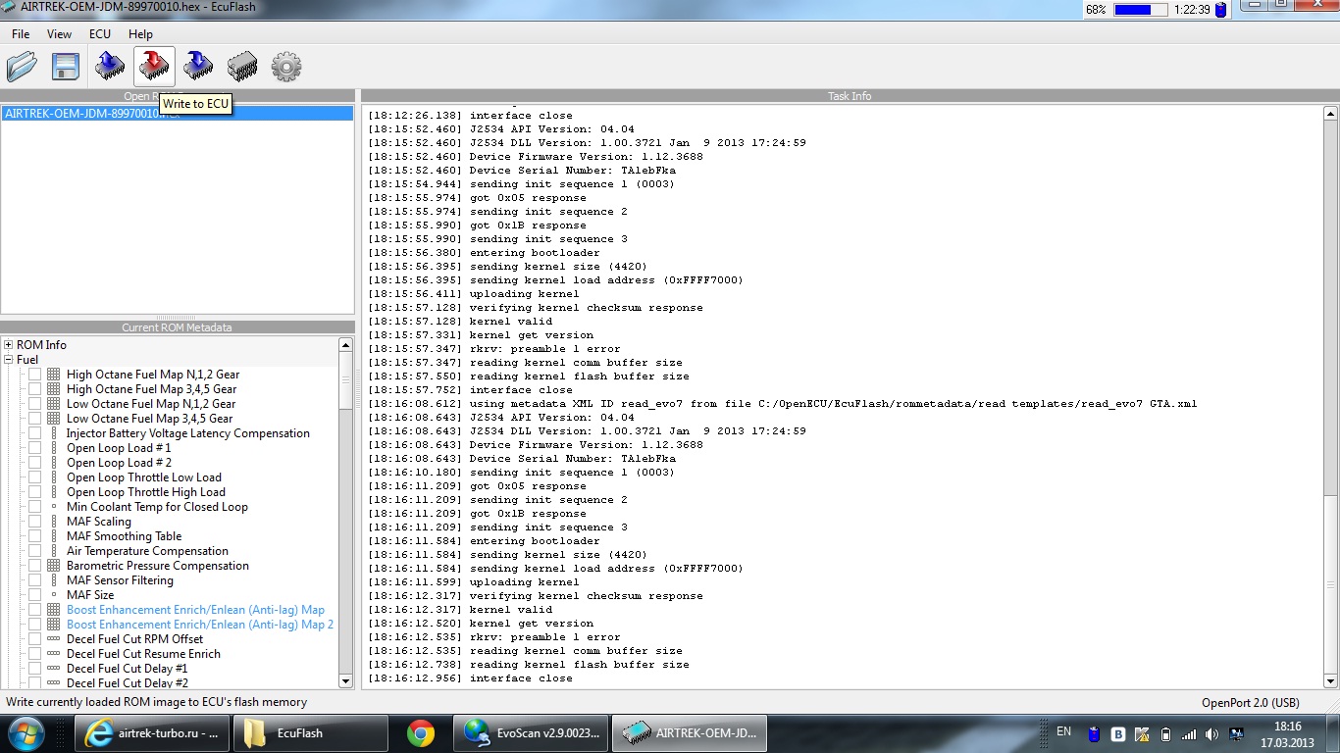Enable the MAF Scaling checkbox
Viewport: 1340px width, 753px height.
point(34,522)
